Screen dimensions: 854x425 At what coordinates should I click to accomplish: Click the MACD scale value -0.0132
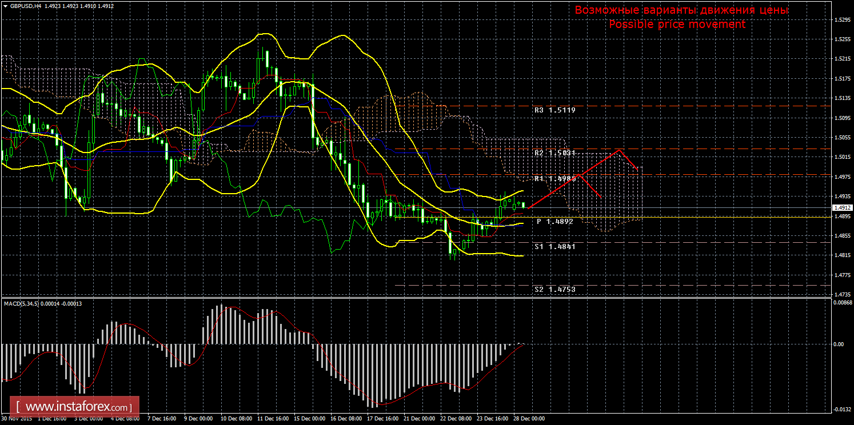(841, 409)
